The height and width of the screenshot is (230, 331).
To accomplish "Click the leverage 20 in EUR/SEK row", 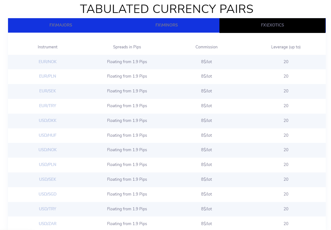I will tap(286, 91).
